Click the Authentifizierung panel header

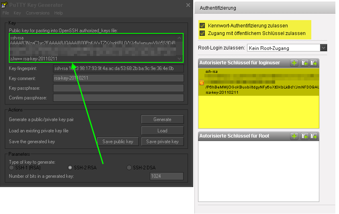coord(265,8)
